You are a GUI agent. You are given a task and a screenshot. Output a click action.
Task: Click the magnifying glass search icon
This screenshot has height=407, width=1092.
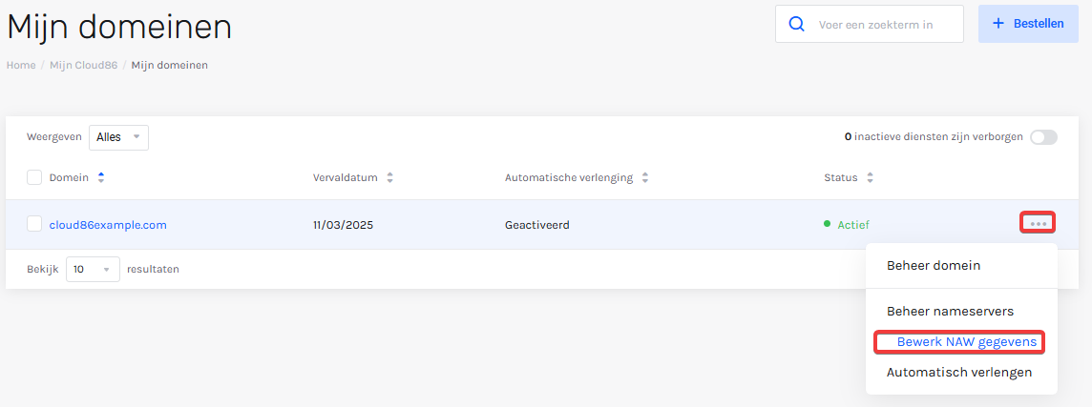click(x=796, y=24)
